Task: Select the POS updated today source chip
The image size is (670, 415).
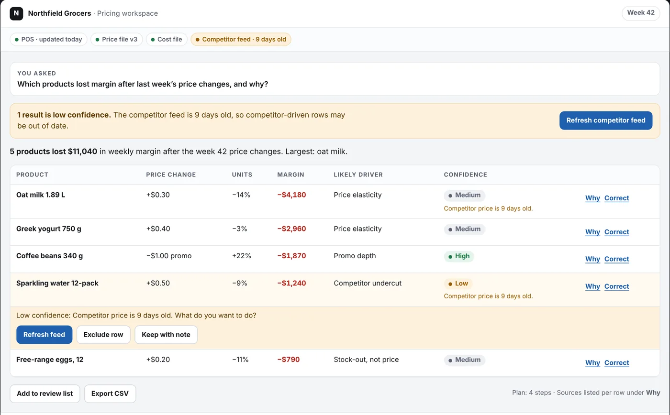Action: coord(48,39)
